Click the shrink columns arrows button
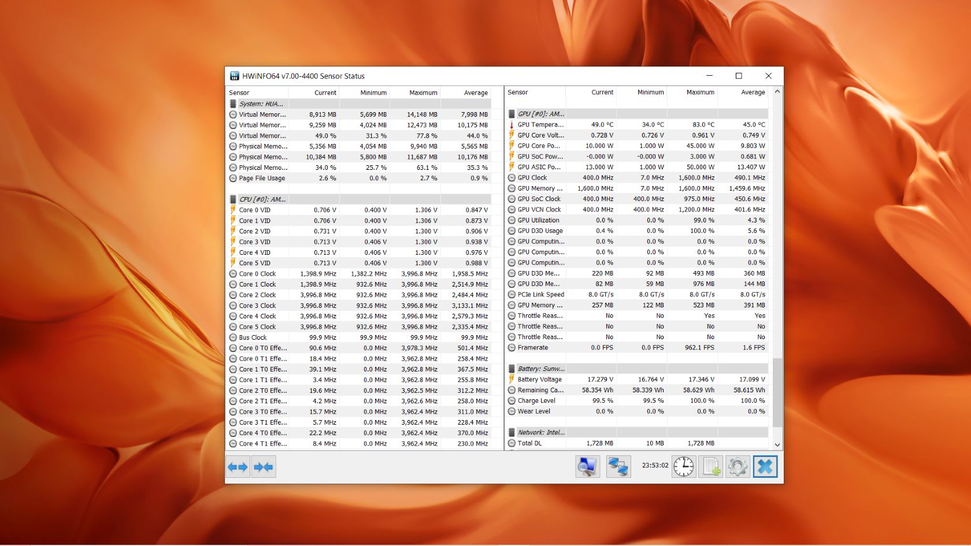 [264, 467]
